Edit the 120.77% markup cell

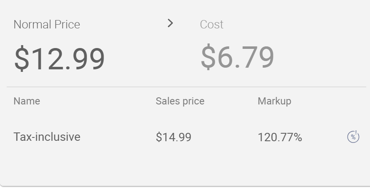[280, 137]
